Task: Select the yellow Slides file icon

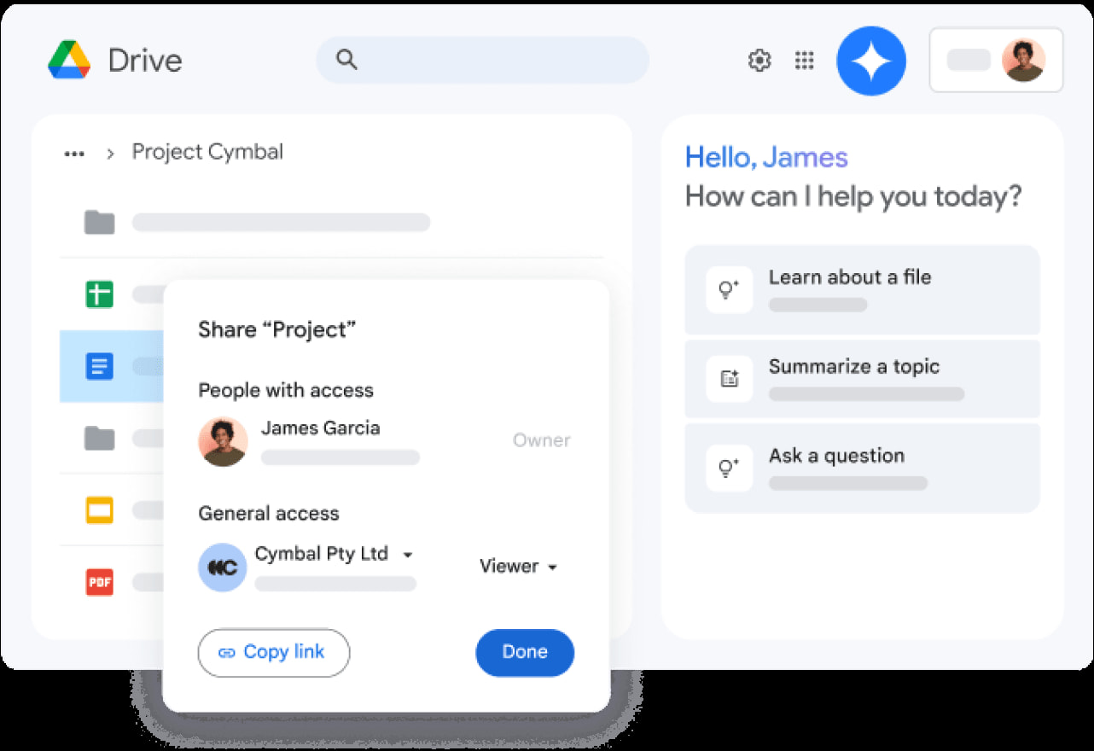Action: coord(99,510)
